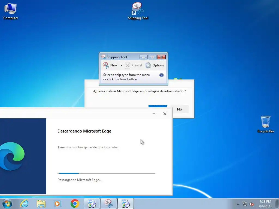Click the Microsoft Edge logo in installer

point(12,156)
